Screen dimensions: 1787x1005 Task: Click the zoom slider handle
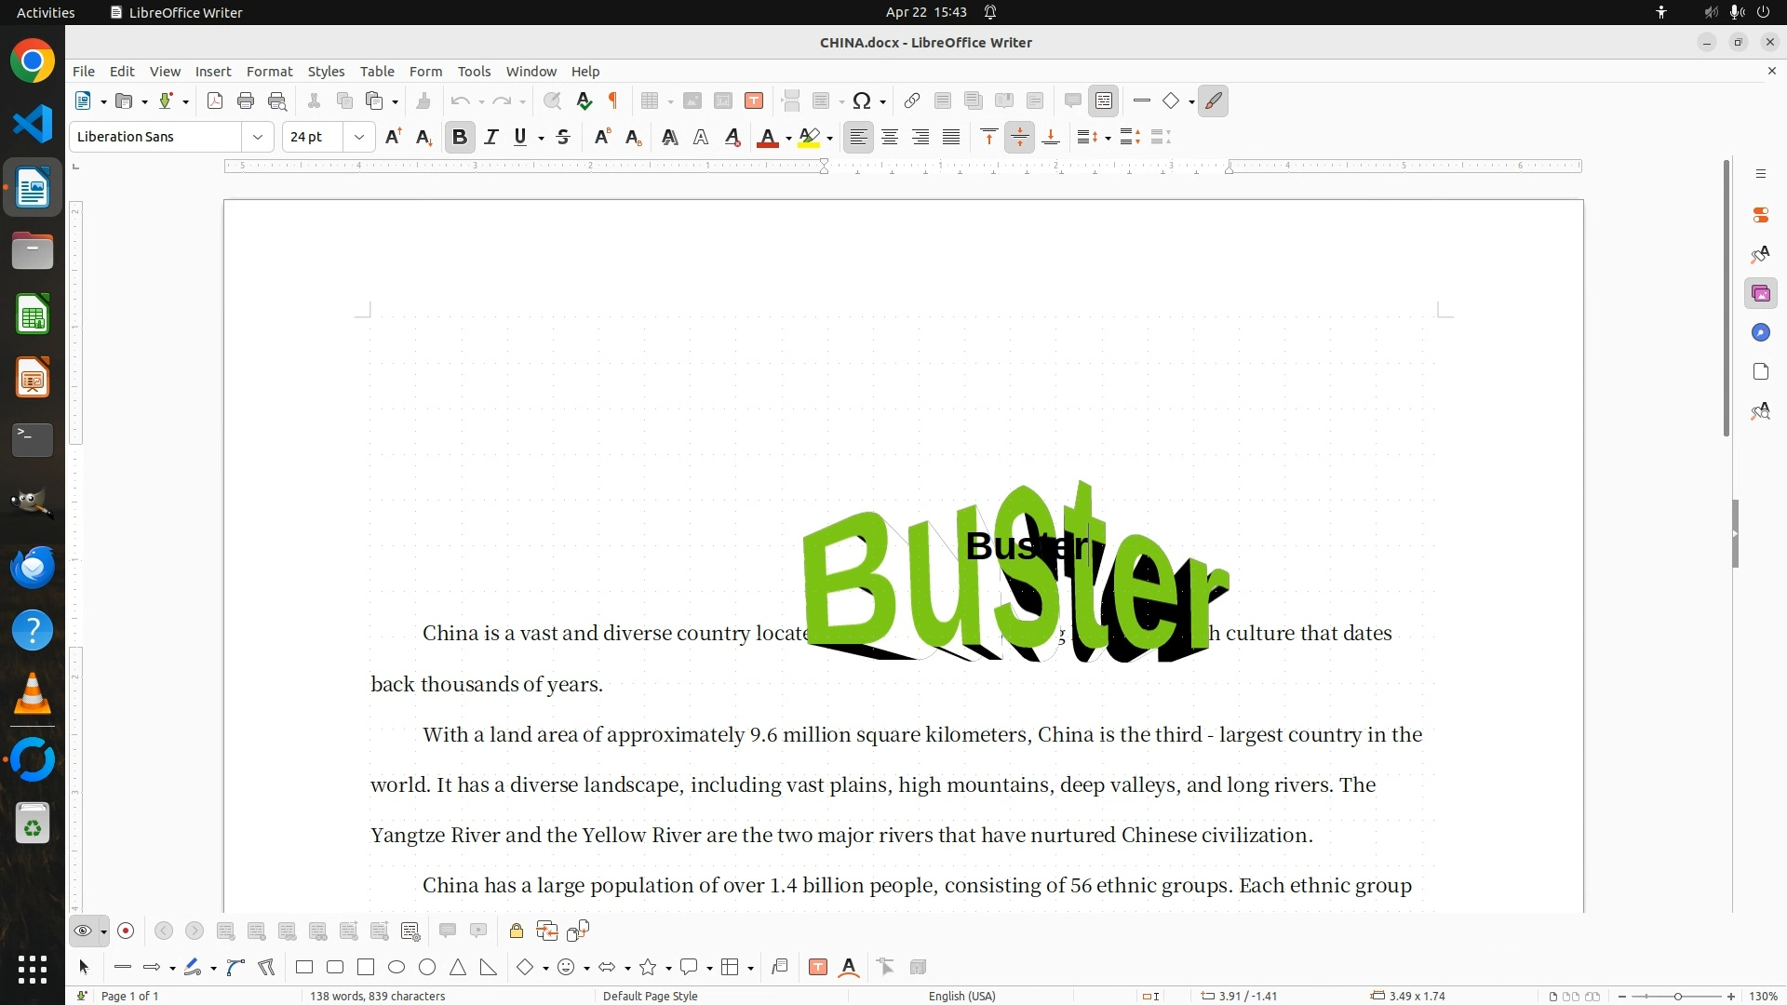1677,996
